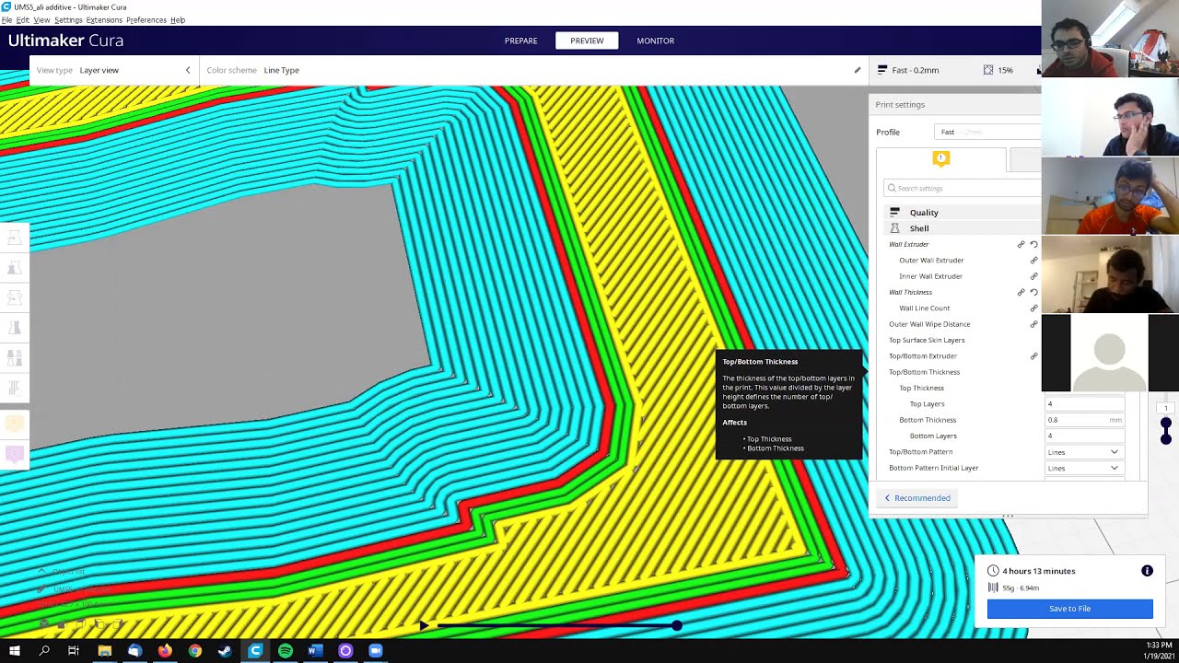Click the Top Thickness setting label
This screenshot has height=663, width=1179.
click(x=921, y=388)
